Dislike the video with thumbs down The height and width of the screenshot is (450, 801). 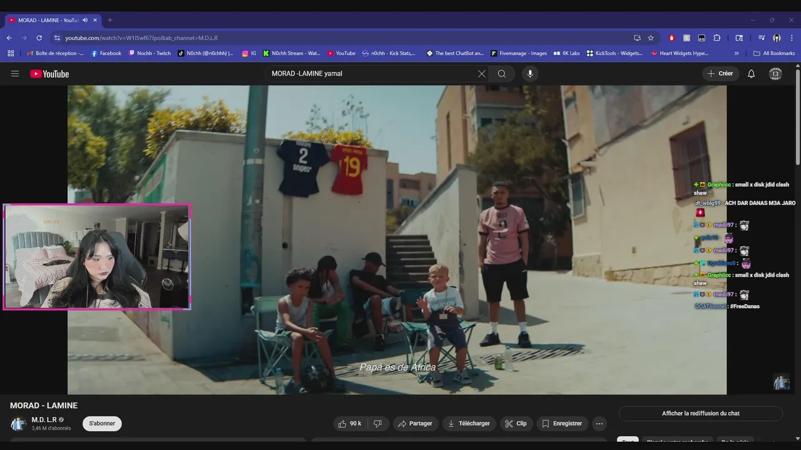[x=377, y=424]
